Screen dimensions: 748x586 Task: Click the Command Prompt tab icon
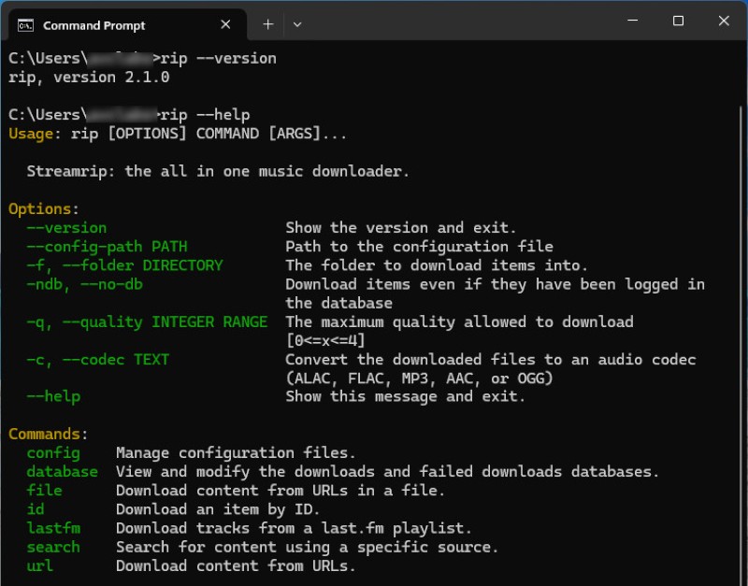25,25
